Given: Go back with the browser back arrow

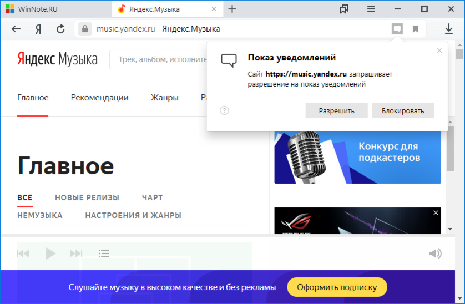Looking at the screenshot, I should coord(16,29).
